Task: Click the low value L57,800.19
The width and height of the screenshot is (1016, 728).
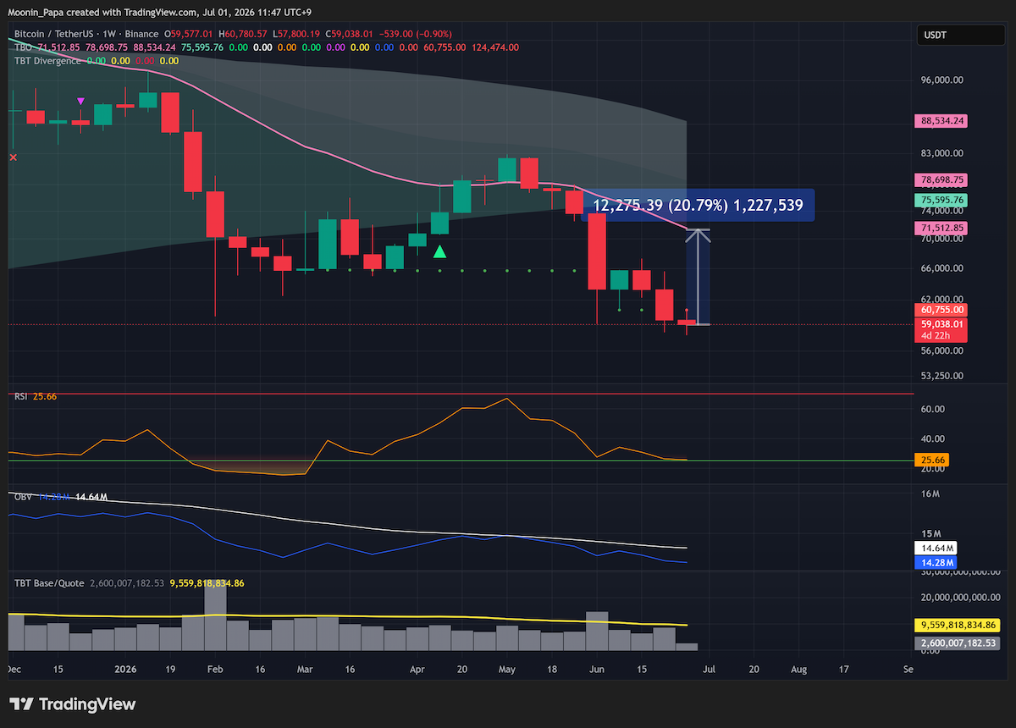Action: (298, 35)
